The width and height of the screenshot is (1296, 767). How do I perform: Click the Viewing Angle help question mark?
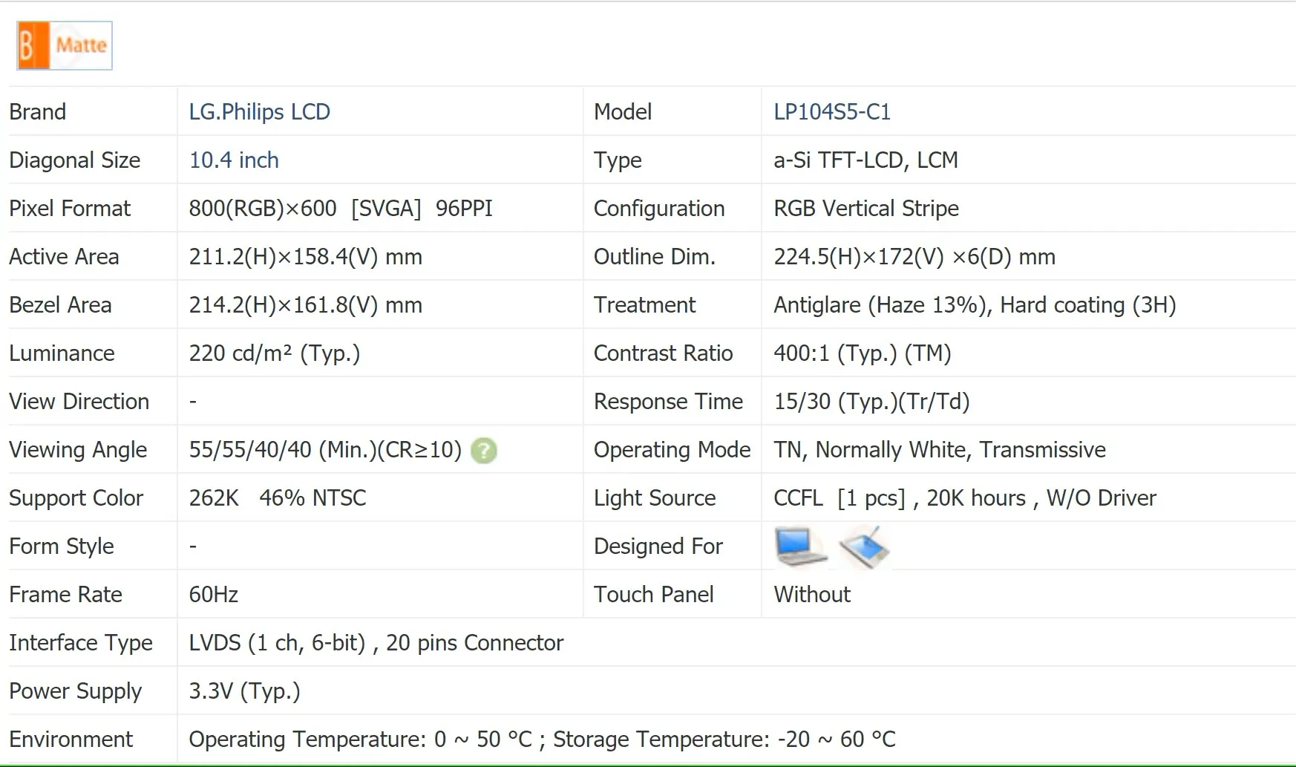coord(484,451)
